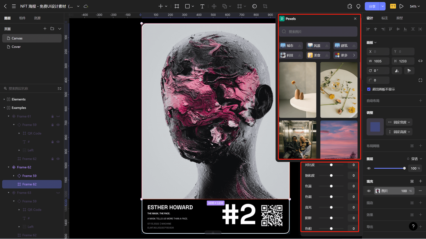Select the crop tool in toolbar
The image size is (426, 239).
click(265, 6)
